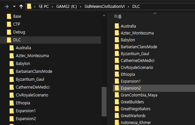Select CivRoyaleScenario folder in file list
Screen dimensions: 195x125
(x=137, y=68)
